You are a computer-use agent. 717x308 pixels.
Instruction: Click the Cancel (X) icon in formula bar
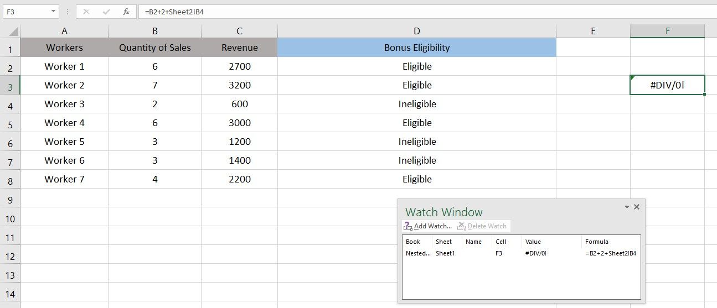pos(86,12)
